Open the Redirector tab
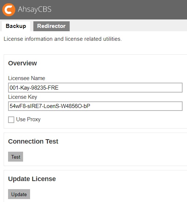This screenshot has width=187, height=202. 51,26
